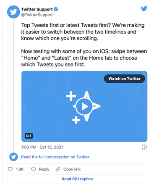Click the Reply text label
The height and width of the screenshot is (189, 154).
(x=44, y=169)
